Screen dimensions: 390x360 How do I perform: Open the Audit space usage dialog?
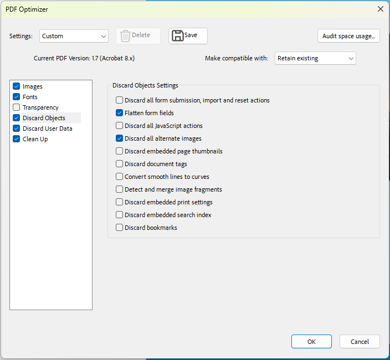click(348, 36)
